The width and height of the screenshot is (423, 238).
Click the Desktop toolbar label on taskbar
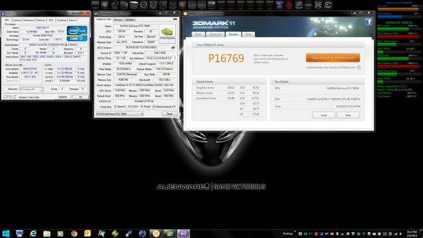(x=288, y=233)
